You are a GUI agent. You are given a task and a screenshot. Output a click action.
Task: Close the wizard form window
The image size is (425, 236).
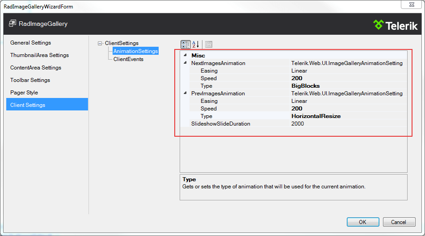click(409, 5)
